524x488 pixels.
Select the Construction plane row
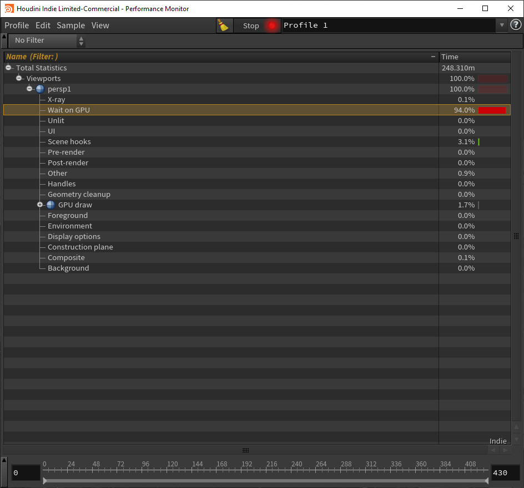pyautogui.click(x=257, y=247)
